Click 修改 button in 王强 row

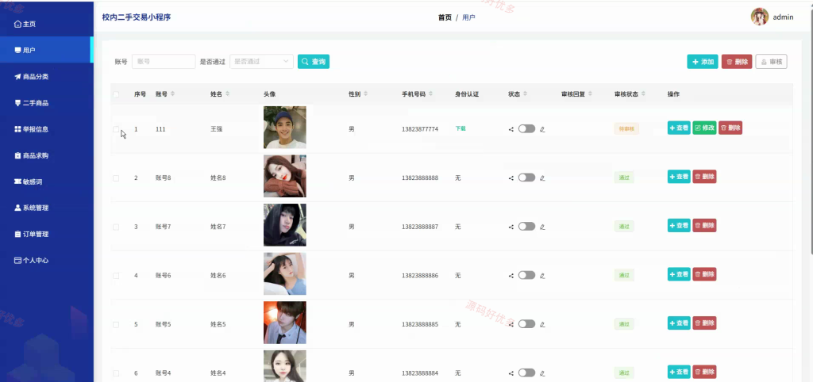[x=705, y=128]
